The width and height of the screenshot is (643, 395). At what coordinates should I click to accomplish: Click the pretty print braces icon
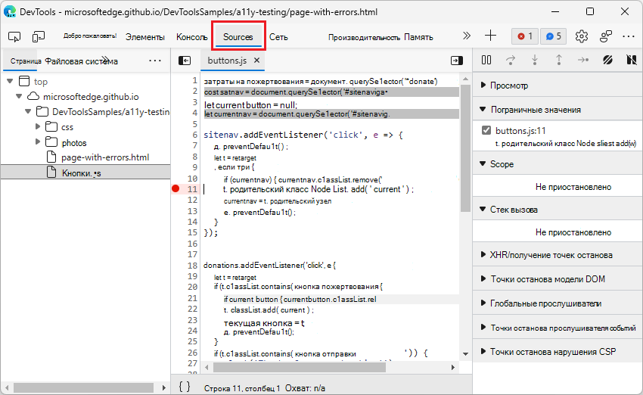[185, 387]
